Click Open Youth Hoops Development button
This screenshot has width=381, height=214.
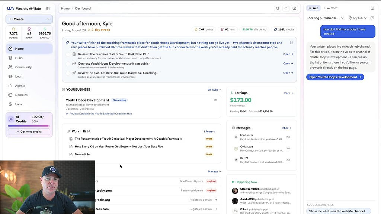335,77
